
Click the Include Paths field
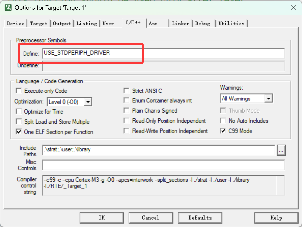click(x=159, y=150)
